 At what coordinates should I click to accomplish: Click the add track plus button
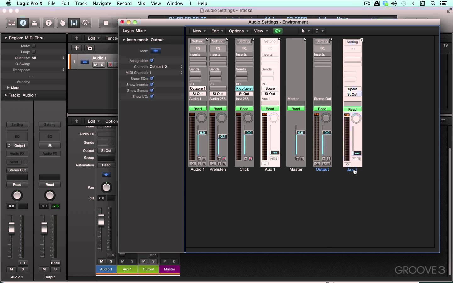(x=76, y=48)
